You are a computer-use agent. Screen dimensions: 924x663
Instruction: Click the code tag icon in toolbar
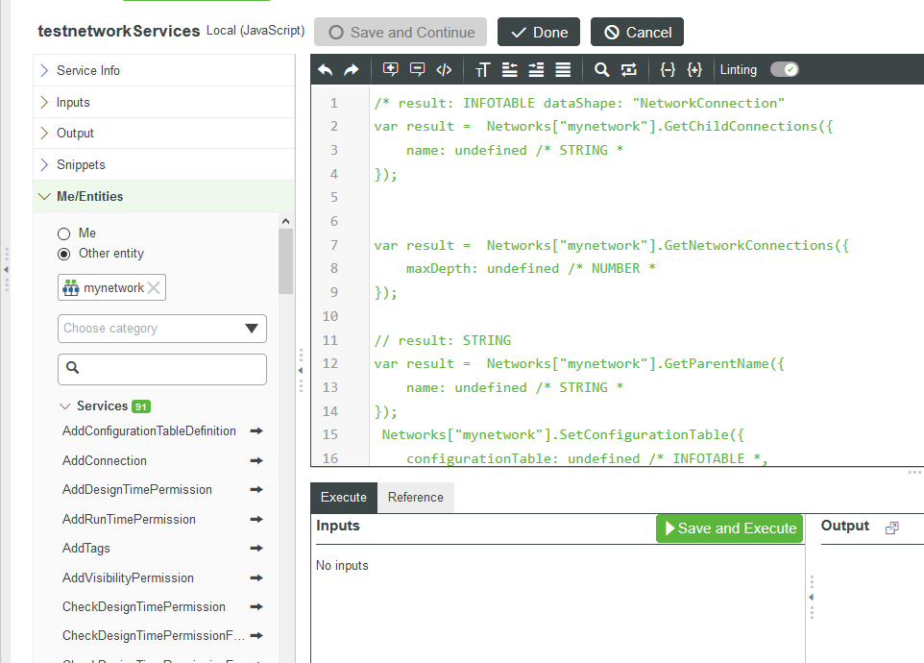coord(444,69)
